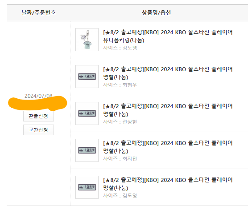Click the 교환신청 exchange request button

38,130
